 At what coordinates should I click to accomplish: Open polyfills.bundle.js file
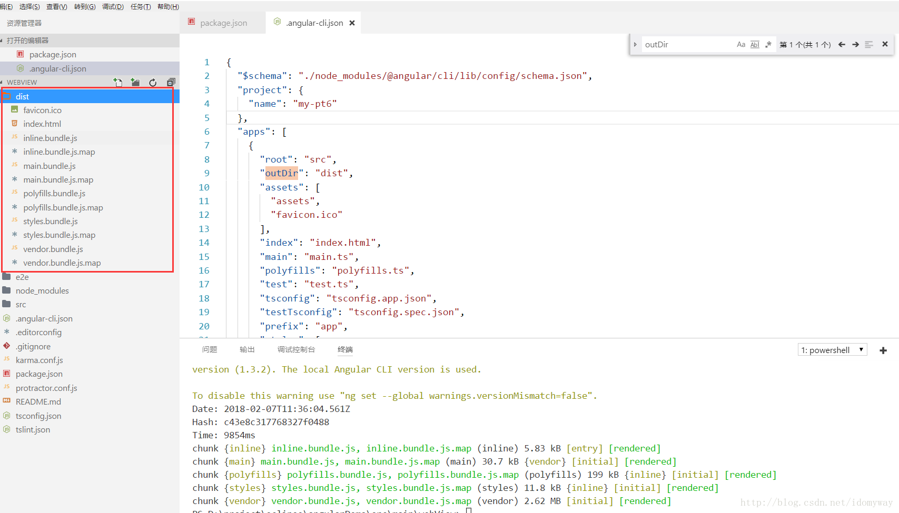pyautogui.click(x=90, y=194)
